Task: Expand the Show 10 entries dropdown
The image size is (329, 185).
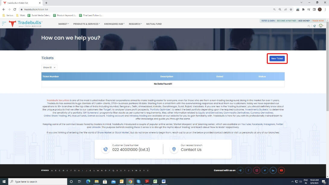Action: (49, 67)
